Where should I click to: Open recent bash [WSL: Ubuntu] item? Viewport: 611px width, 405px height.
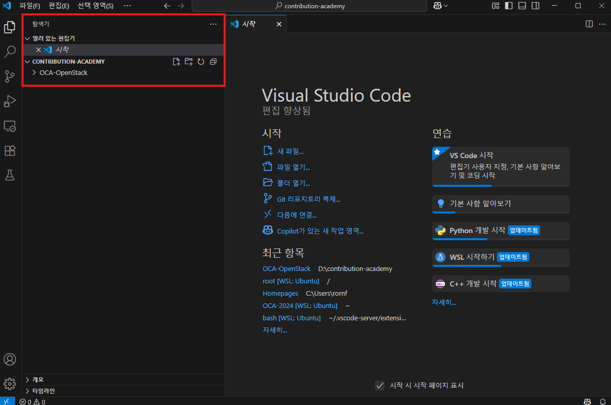point(291,318)
